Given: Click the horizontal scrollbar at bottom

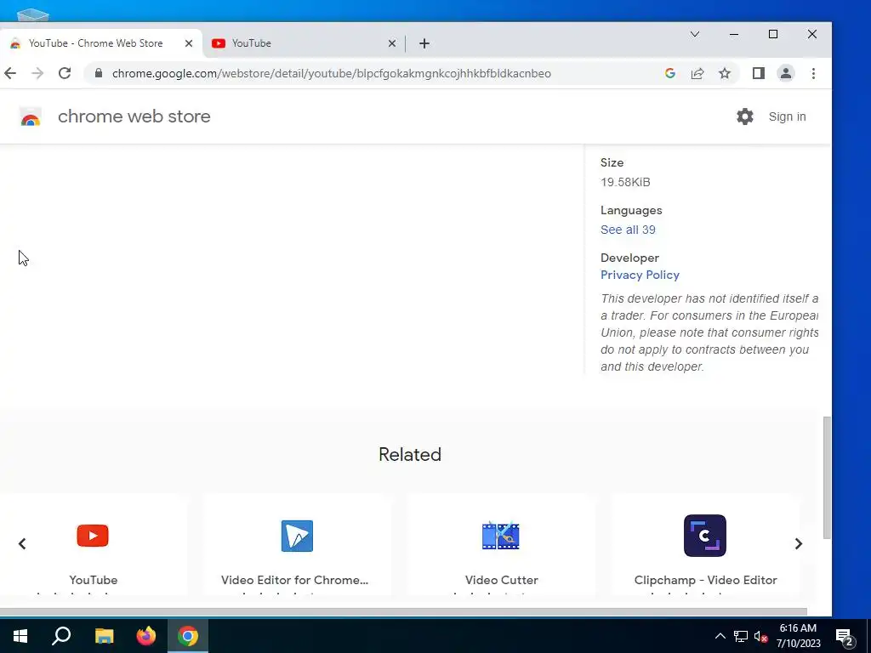Looking at the screenshot, I should (403, 612).
